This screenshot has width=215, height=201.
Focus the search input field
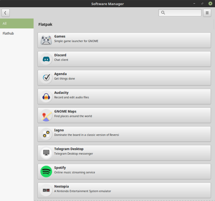point(180,13)
